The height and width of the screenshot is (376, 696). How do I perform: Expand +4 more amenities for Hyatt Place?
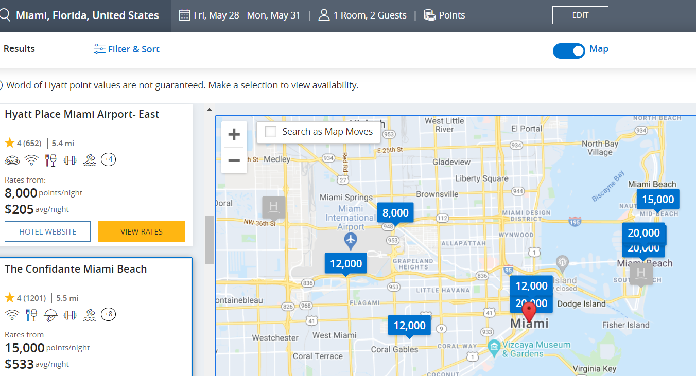click(108, 160)
